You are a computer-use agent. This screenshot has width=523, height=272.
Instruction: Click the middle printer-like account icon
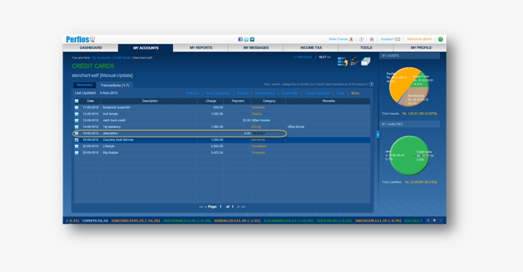(x=354, y=61)
